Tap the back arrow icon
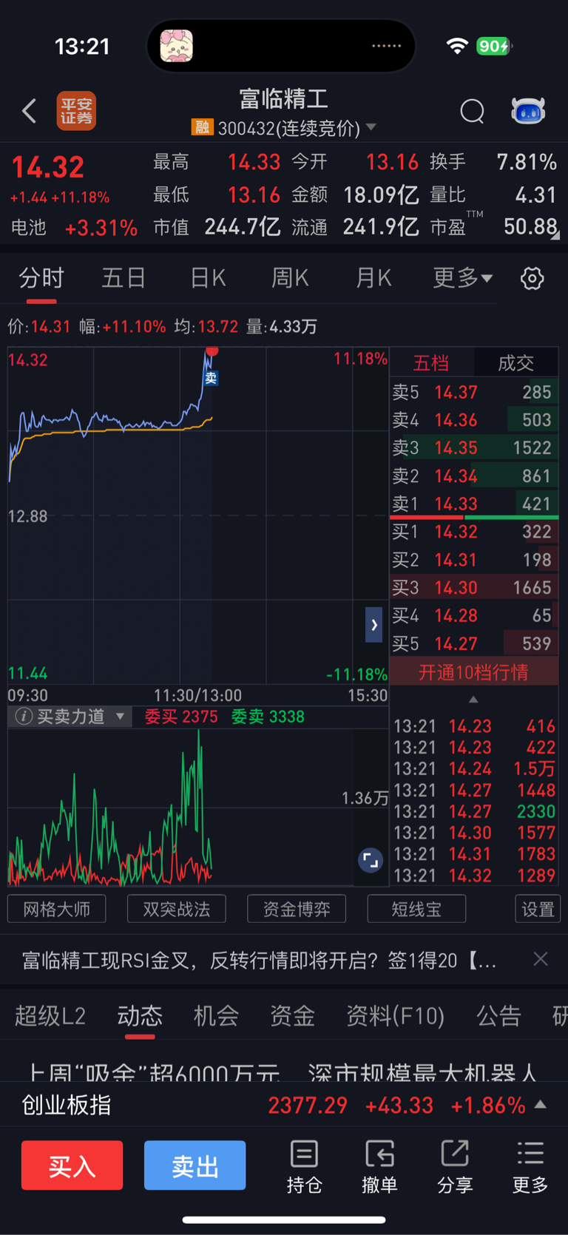The height and width of the screenshot is (1235, 568). click(29, 112)
